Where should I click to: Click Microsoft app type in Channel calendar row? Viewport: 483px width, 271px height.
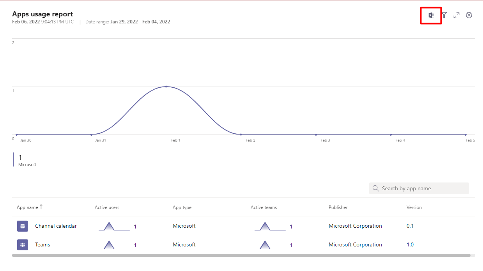[x=184, y=226]
